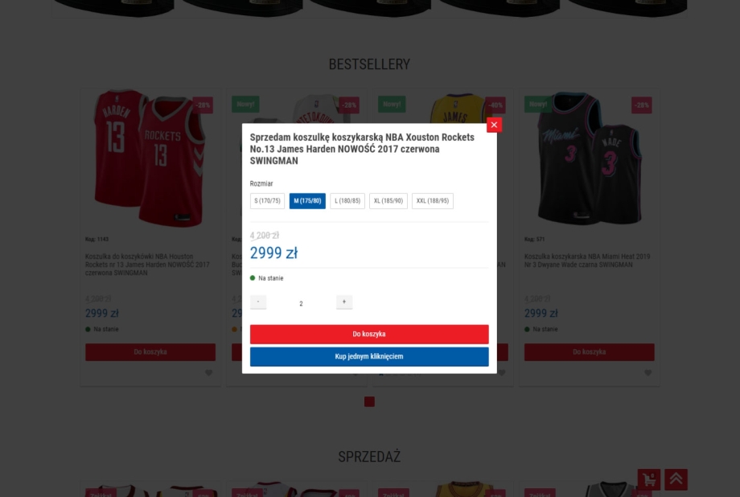Add Harden Rockets jersey card to favorites heart
The width and height of the screenshot is (740, 497).
pos(208,373)
